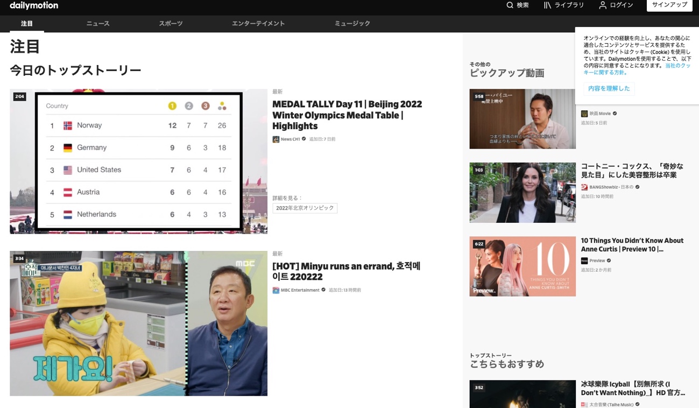Click the こちらもおすすめ heading
Image resolution: width=699 pixels, height=408 pixels.
click(x=507, y=364)
